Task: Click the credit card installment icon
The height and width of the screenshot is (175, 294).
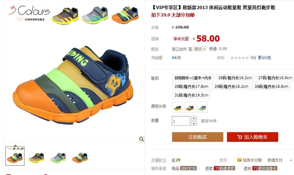Action: click(x=239, y=160)
